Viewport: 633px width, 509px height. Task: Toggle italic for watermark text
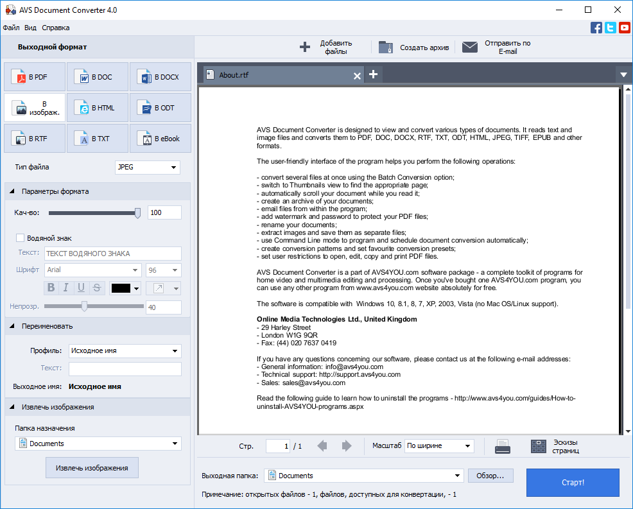pos(66,288)
